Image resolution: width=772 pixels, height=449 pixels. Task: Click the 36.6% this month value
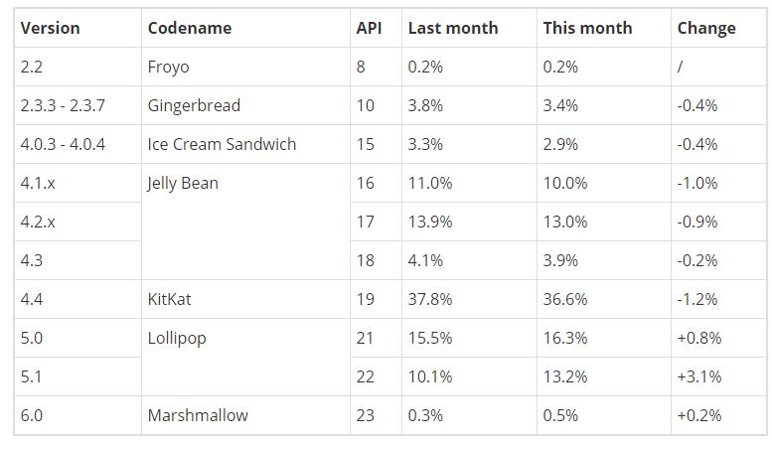[565, 299]
